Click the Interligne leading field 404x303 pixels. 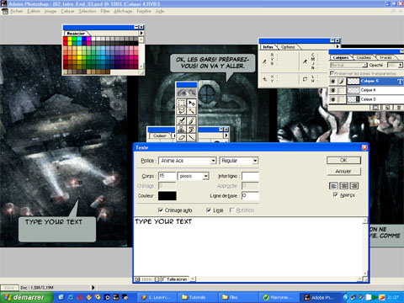coord(250,176)
